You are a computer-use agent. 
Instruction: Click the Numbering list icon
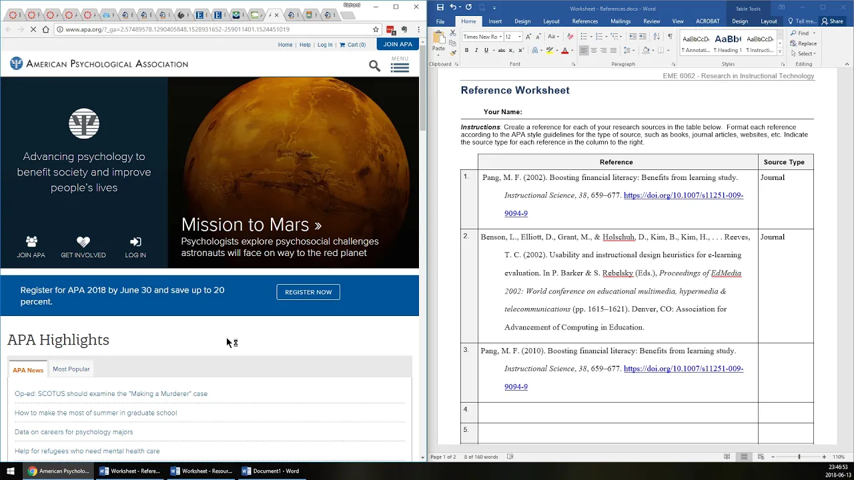click(x=598, y=37)
